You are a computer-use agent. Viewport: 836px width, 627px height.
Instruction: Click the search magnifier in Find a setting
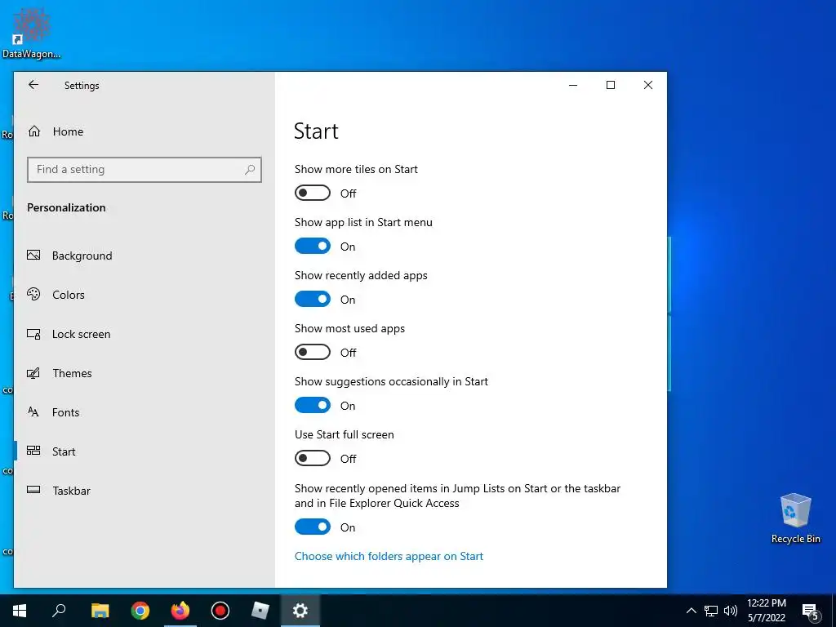coord(250,170)
